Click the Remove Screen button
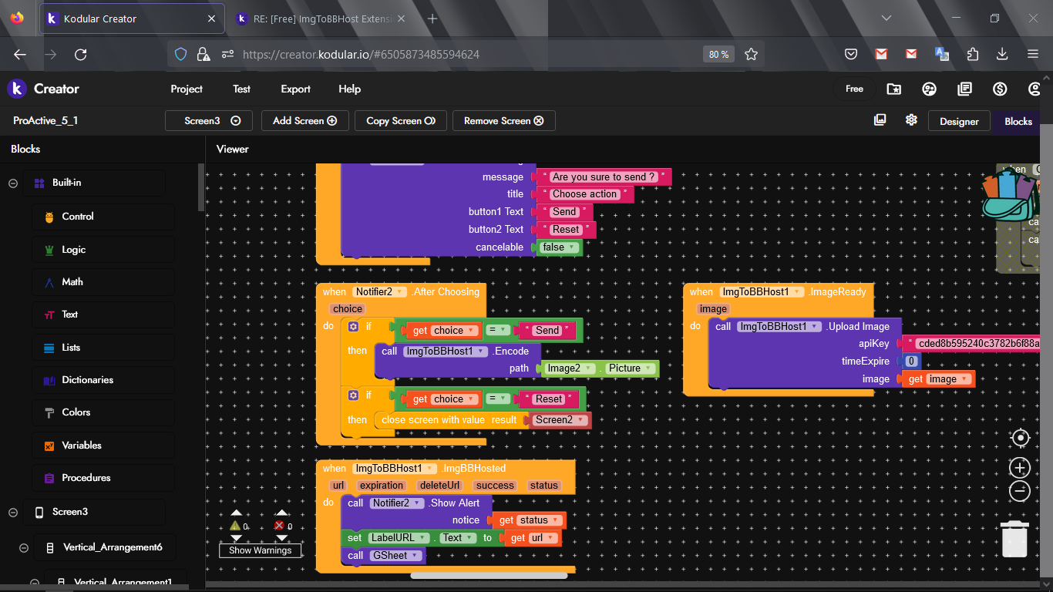Viewport: 1053px width, 592px height. point(504,121)
